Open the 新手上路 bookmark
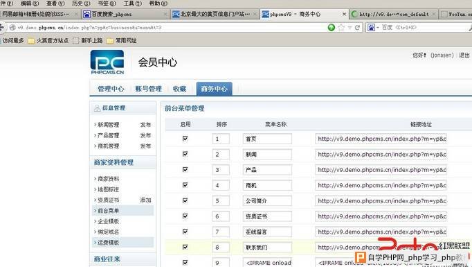Image resolution: width=472 pixels, height=267 pixels. point(88,40)
